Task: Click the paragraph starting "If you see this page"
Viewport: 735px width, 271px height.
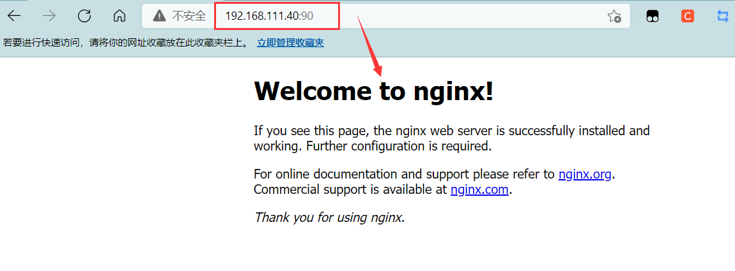Action: point(452,138)
